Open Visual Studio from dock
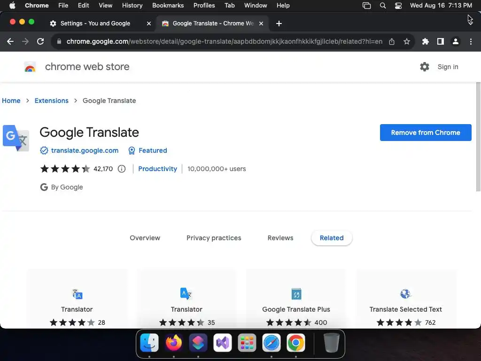 point(222,343)
